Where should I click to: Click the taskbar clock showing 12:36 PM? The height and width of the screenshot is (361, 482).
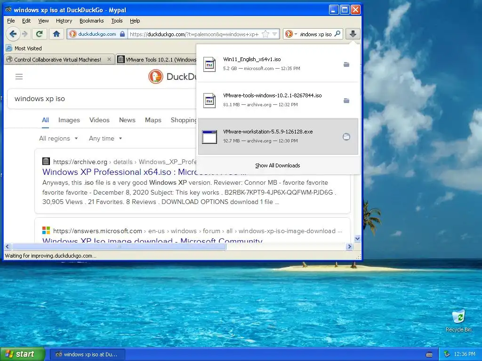(x=465, y=354)
